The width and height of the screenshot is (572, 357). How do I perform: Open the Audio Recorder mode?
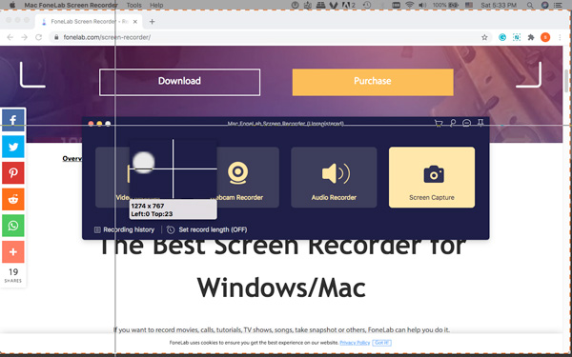[x=334, y=177]
